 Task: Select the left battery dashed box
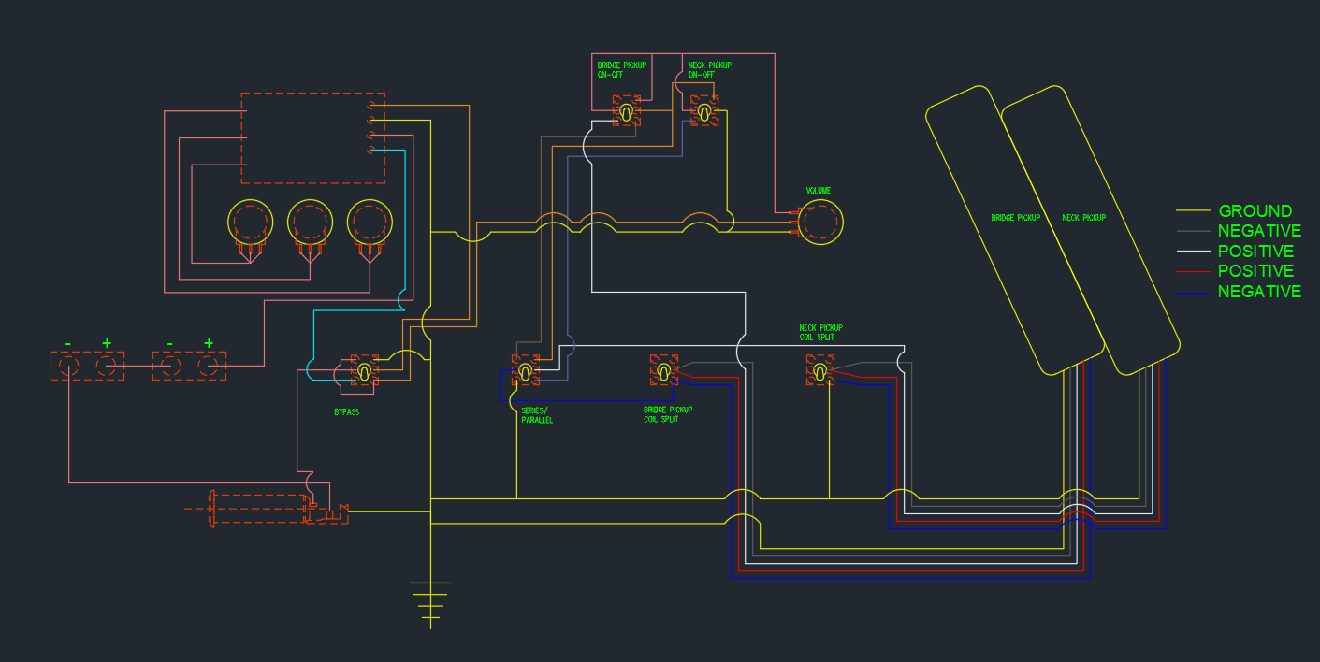87,366
